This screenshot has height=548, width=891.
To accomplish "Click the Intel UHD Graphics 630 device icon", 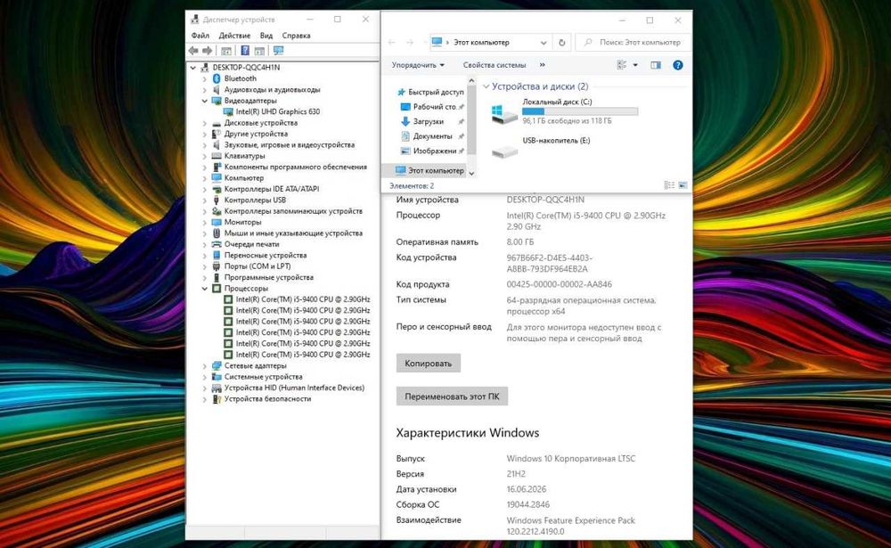I will [x=228, y=111].
